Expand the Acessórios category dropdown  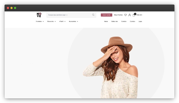73,21
